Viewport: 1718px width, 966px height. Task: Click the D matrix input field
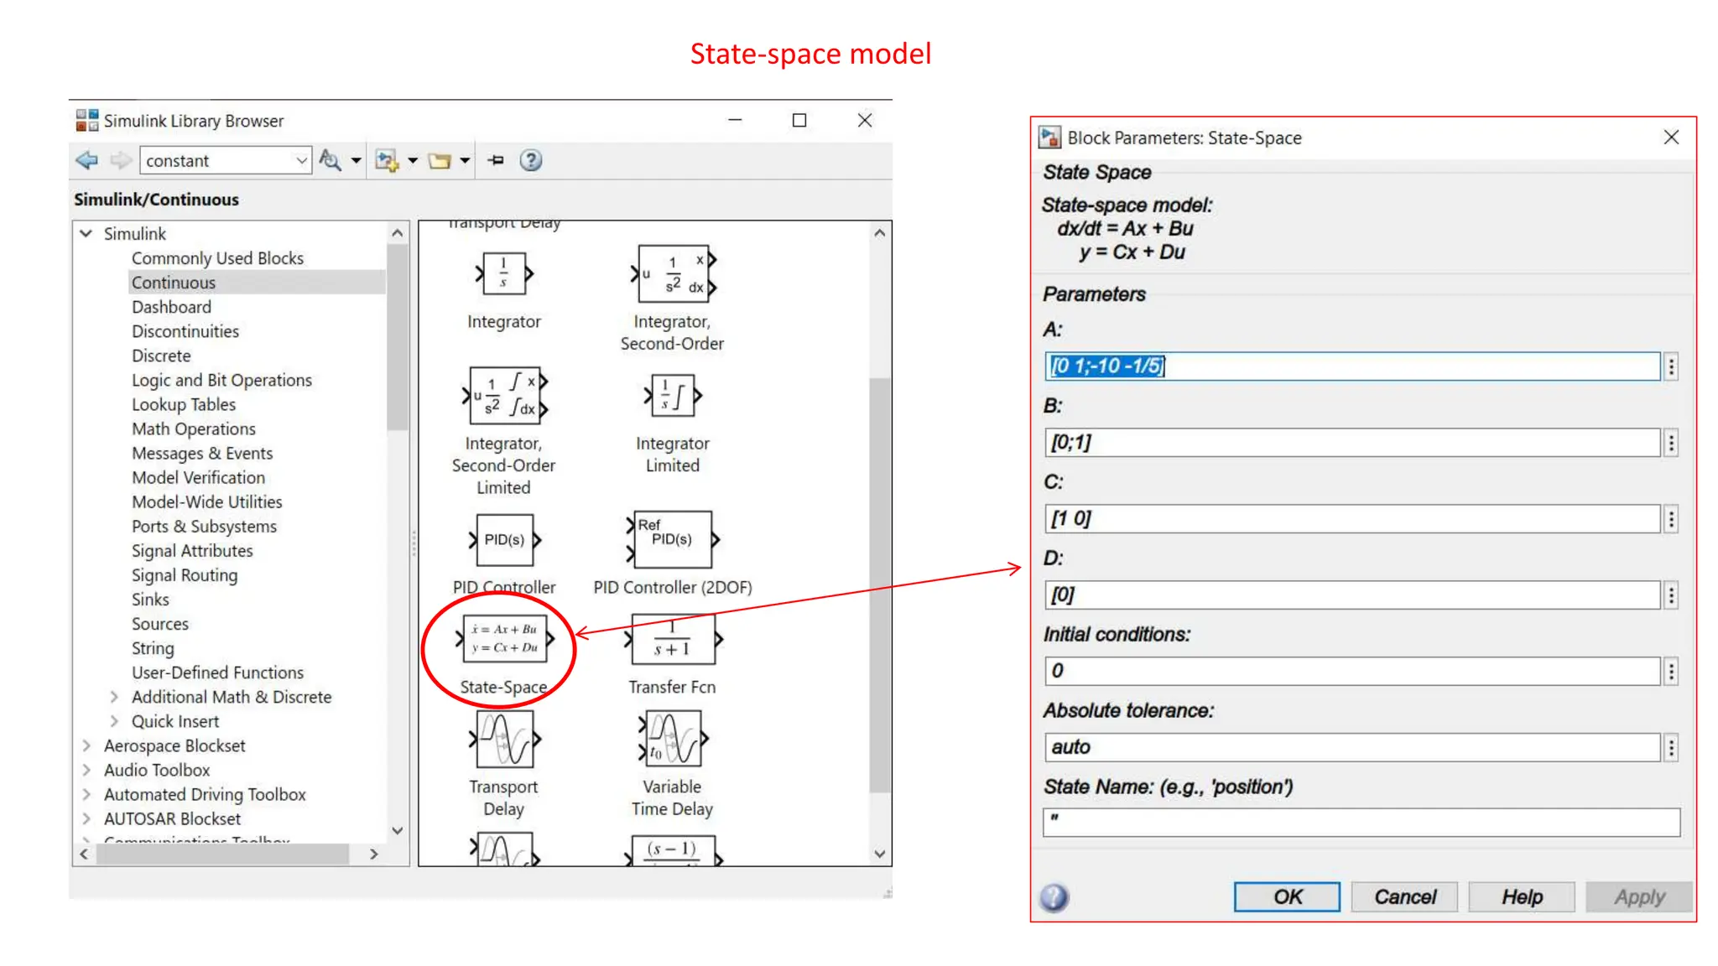[1352, 595]
